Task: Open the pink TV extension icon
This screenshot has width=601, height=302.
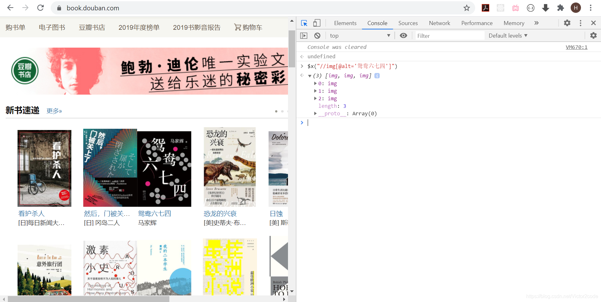Action: [516, 8]
